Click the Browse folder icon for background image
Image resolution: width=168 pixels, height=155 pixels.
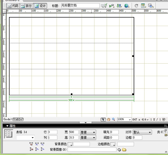(124, 150)
